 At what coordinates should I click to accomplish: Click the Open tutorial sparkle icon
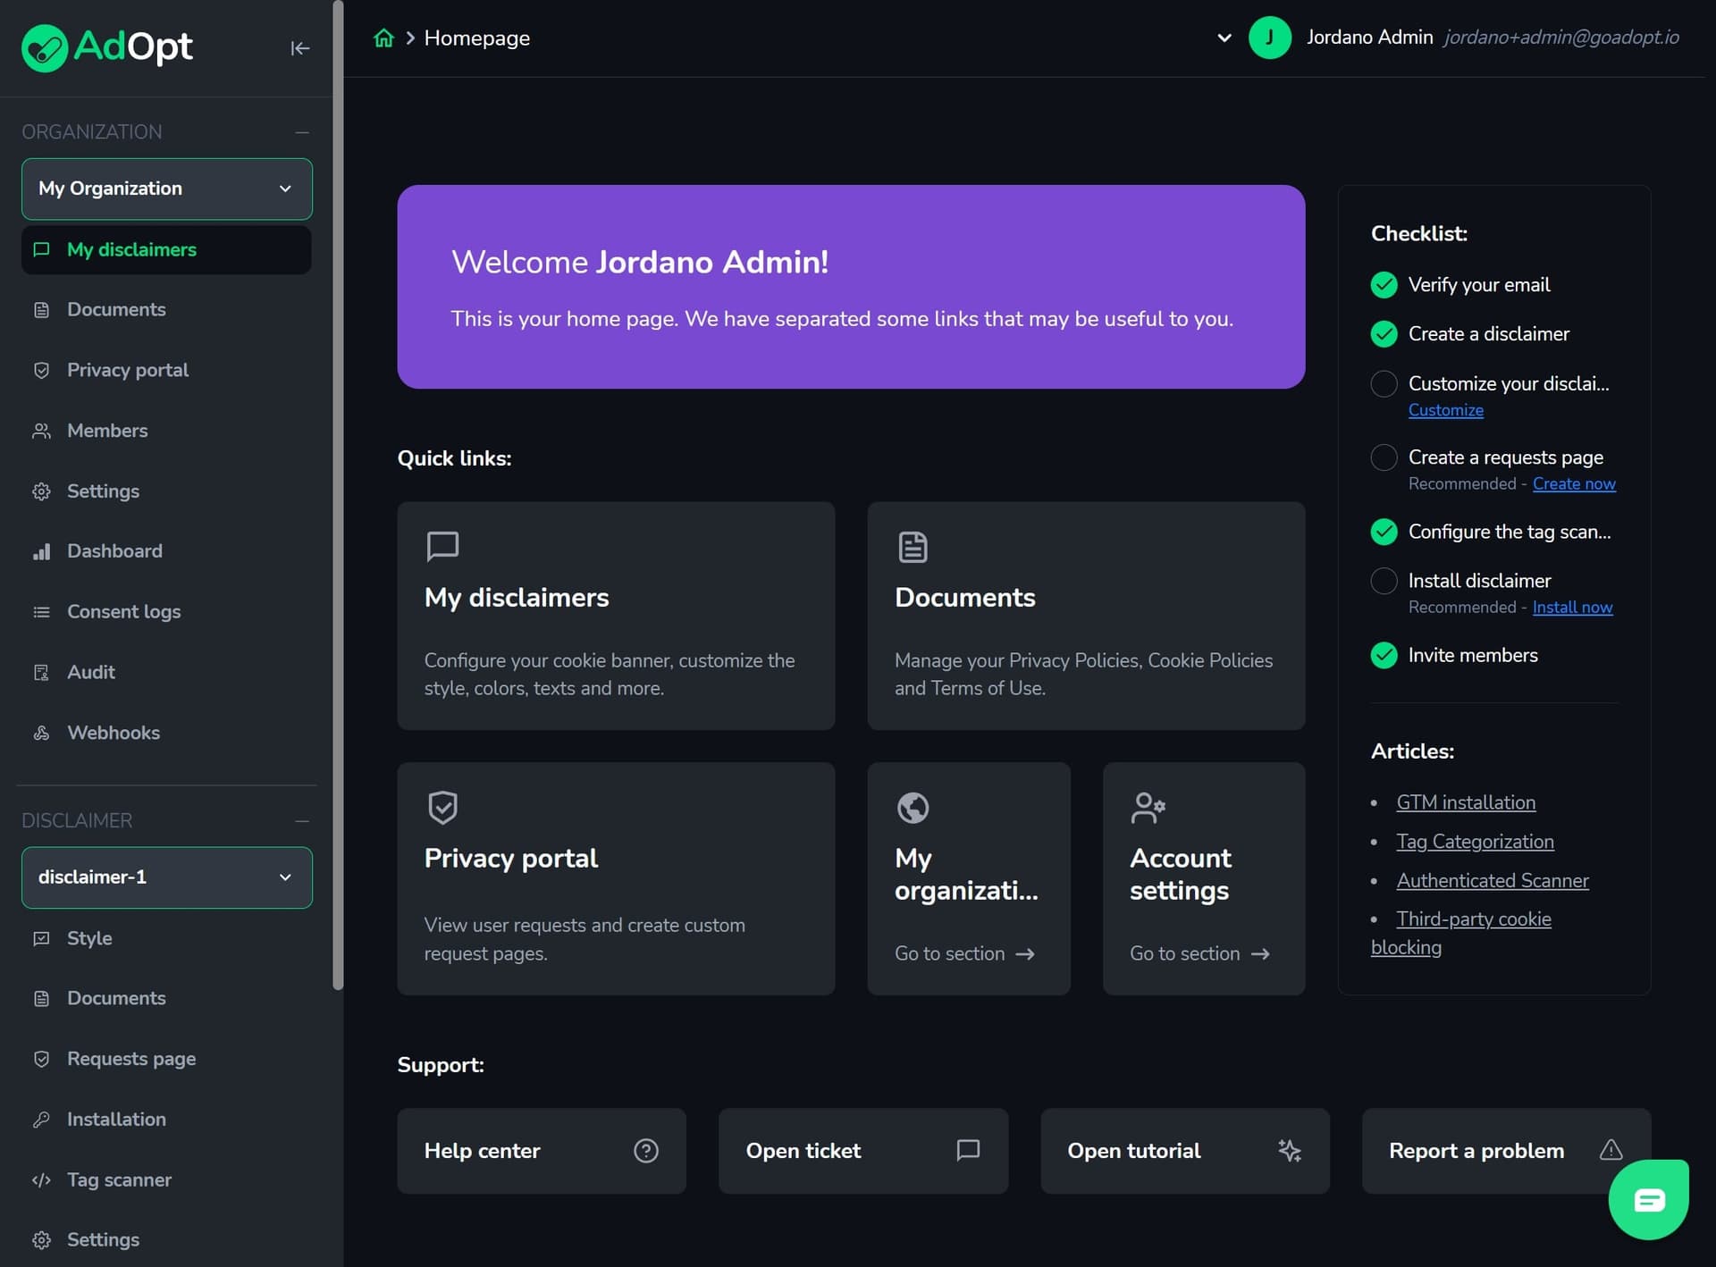[x=1290, y=1151]
